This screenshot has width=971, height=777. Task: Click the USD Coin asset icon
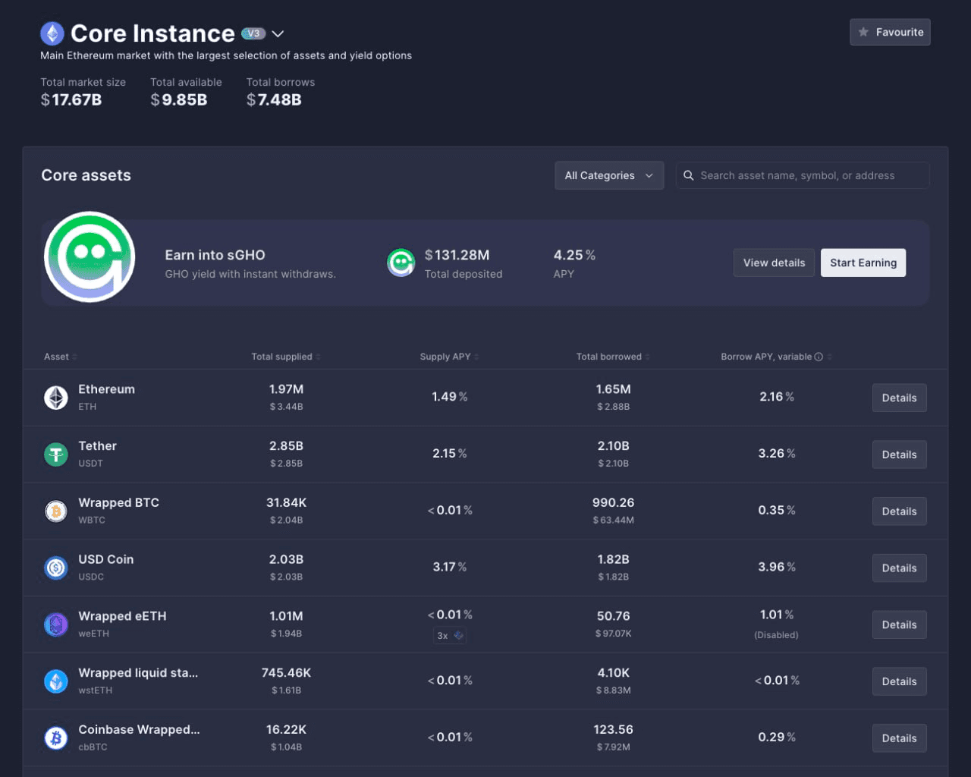coord(56,568)
